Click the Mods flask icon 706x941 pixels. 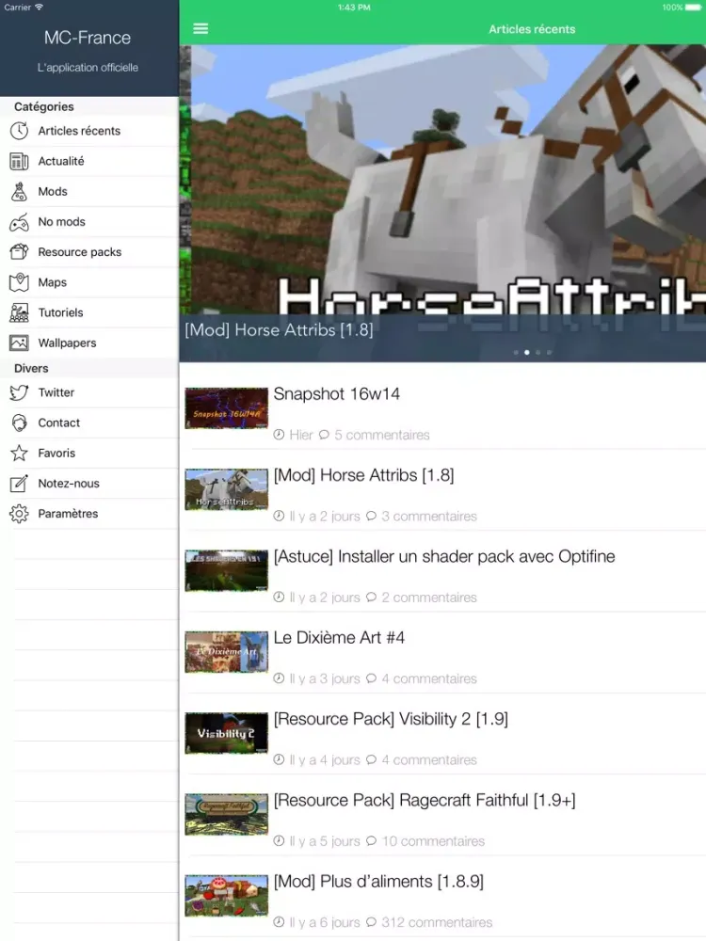coord(19,191)
